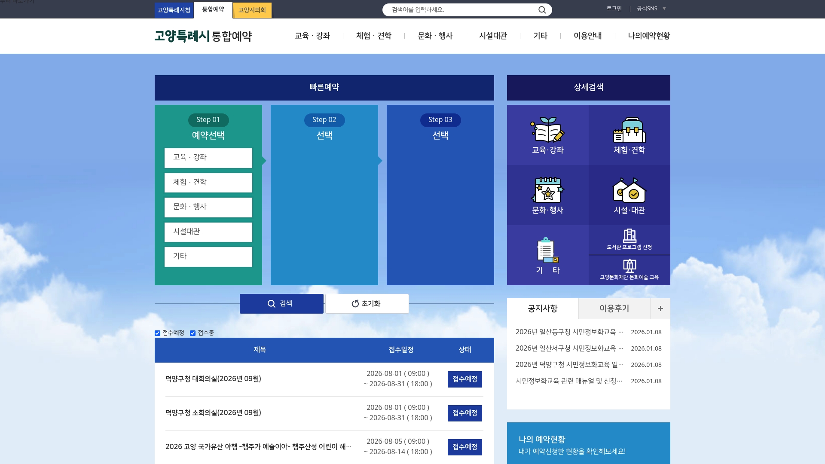Open the 체험 · 견학 top menu

click(373, 36)
